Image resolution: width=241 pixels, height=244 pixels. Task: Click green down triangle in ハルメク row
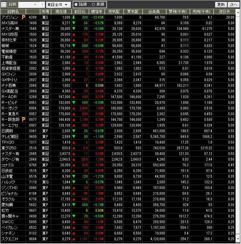pyautogui.click(x=74, y=182)
